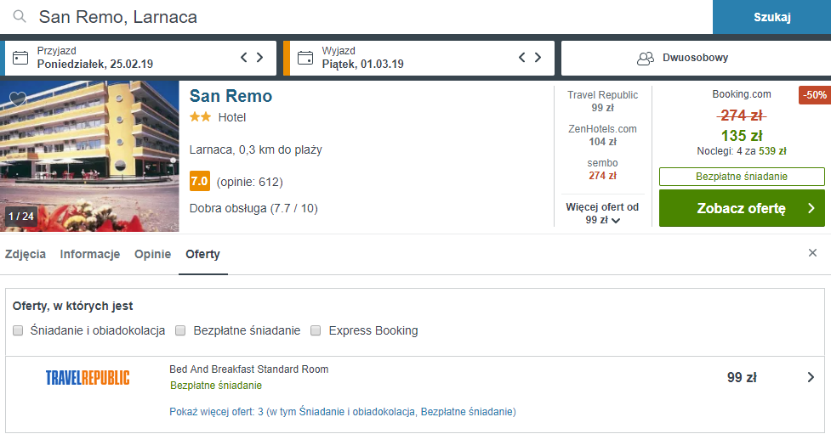Open the Przyjazd arrival calendar icon
The image size is (831, 434).
(20, 58)
